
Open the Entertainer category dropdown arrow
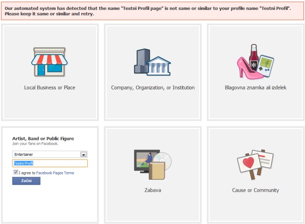pos(84,155)
